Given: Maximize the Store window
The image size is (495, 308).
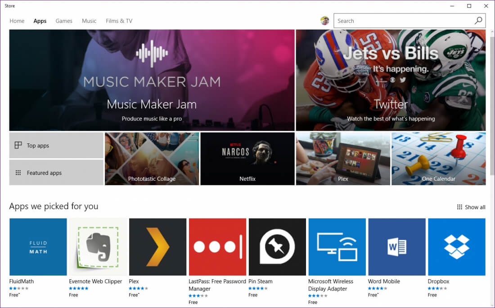Looking at the screenshot, I should 469,6.
